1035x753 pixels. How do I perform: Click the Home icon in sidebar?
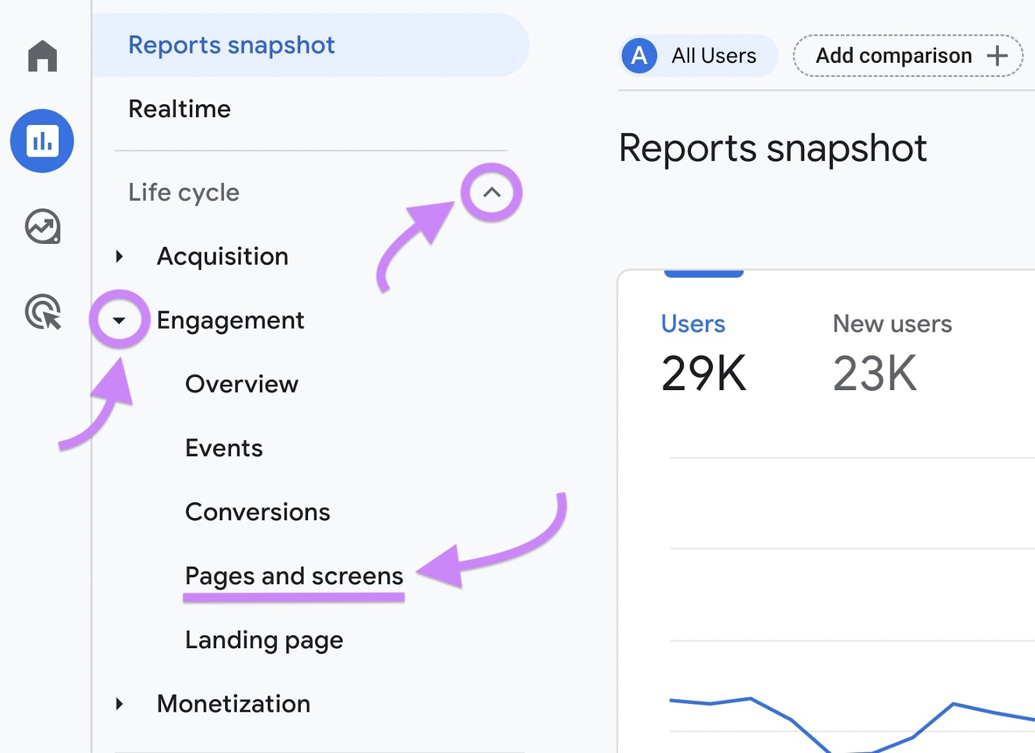point(41,56)
